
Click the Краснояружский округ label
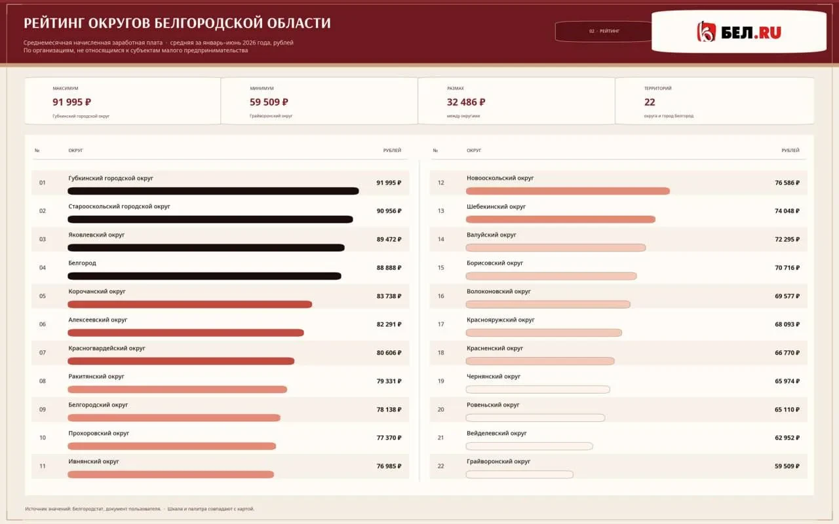(x=501, y=320)
